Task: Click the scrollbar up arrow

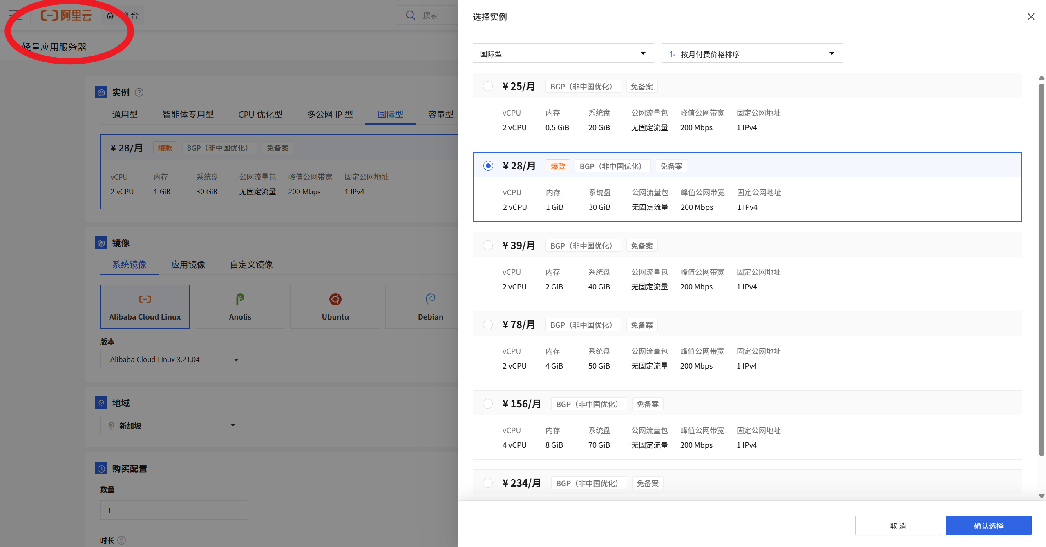Action: click(1042, 78)
